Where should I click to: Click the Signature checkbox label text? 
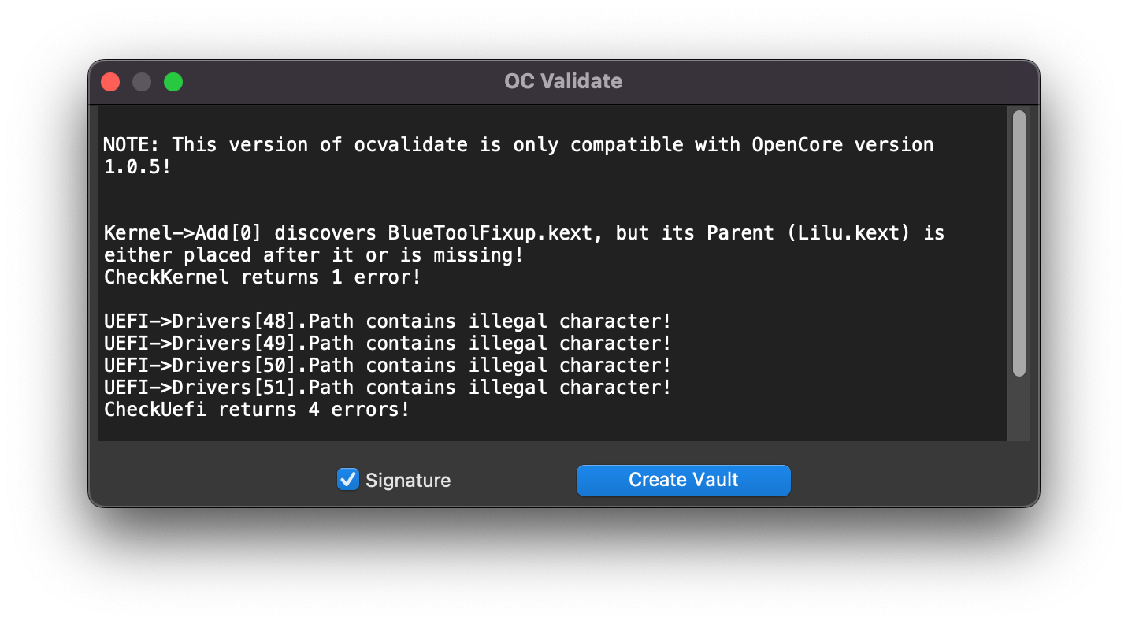pyautogui.click(x=408, y=481)
